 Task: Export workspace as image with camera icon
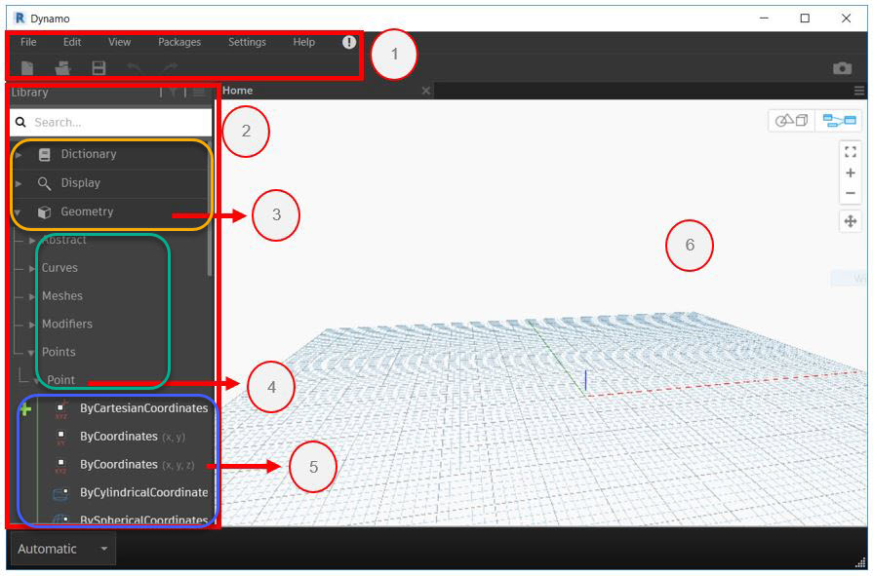point(843,68)
